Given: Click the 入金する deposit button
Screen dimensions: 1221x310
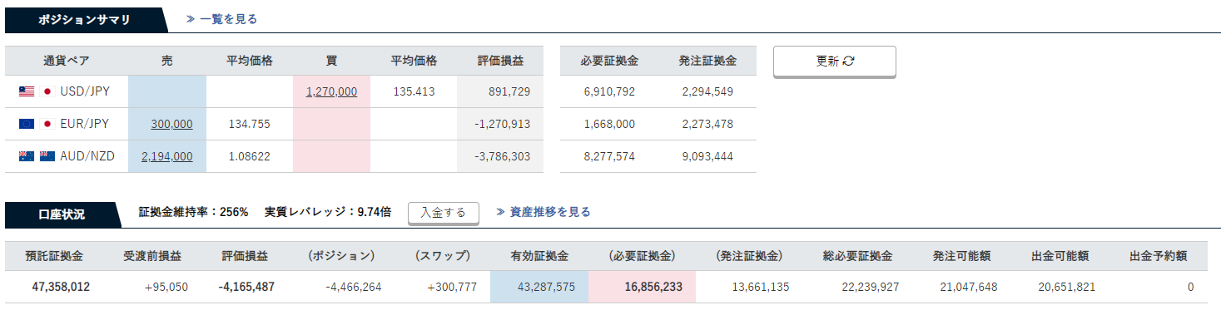Looking at the screenshot, I should (x=444, y=213).
